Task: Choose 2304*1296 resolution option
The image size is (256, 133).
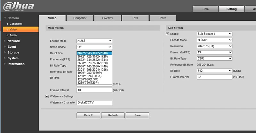Action: coord(94,69)
